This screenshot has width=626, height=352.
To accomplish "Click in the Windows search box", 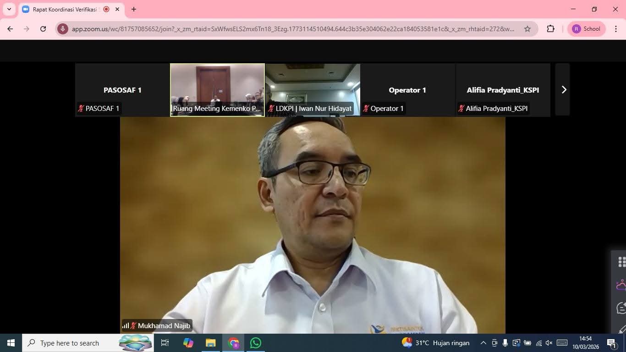I will pos(70,343).
